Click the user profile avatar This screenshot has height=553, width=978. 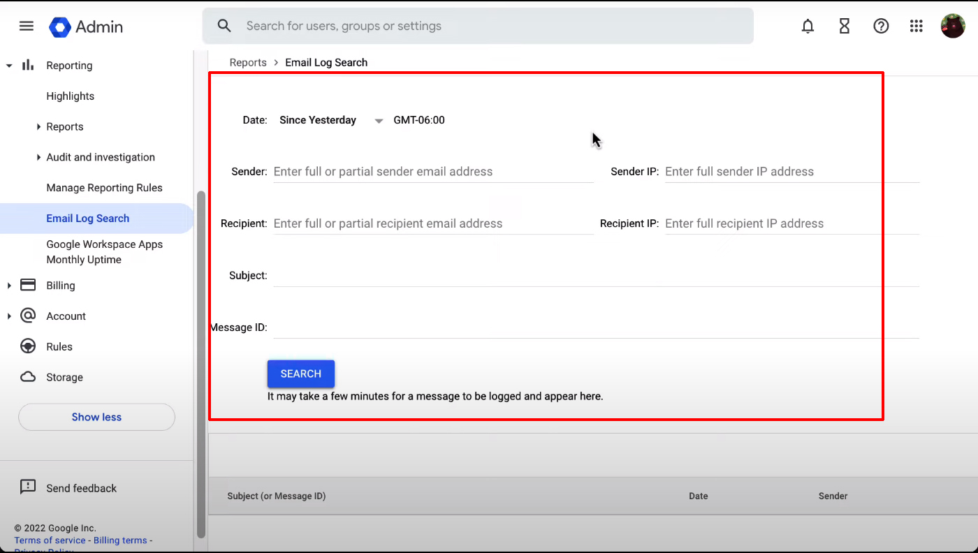pos(953,26)
